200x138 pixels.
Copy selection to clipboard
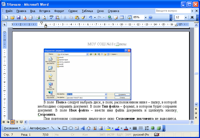coord(71,17)
